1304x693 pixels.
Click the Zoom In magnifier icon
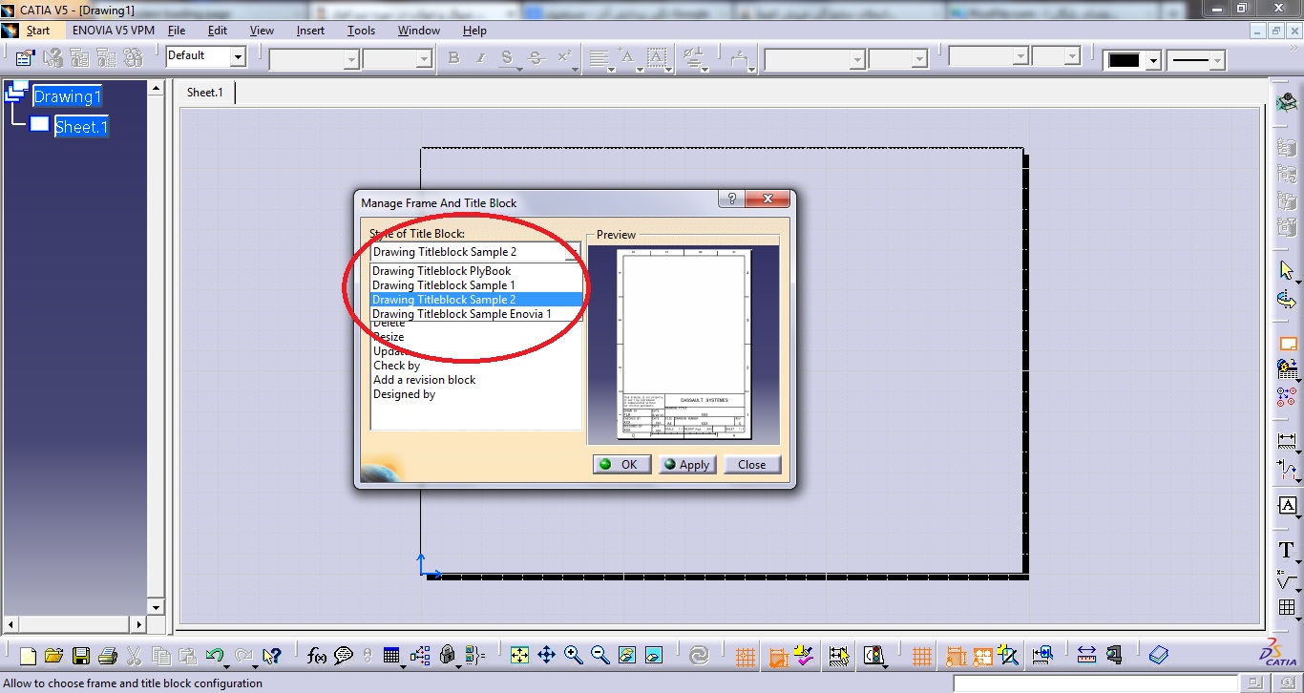pyautogui.click(x=573, y=655)
